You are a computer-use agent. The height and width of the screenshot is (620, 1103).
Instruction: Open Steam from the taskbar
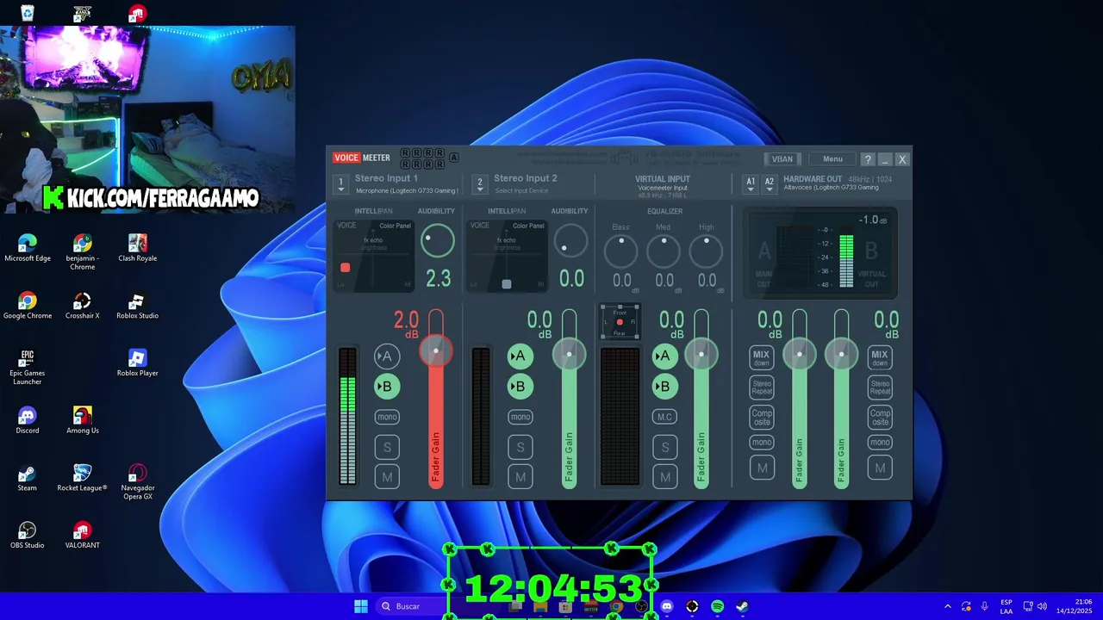[x=742, y=606]
